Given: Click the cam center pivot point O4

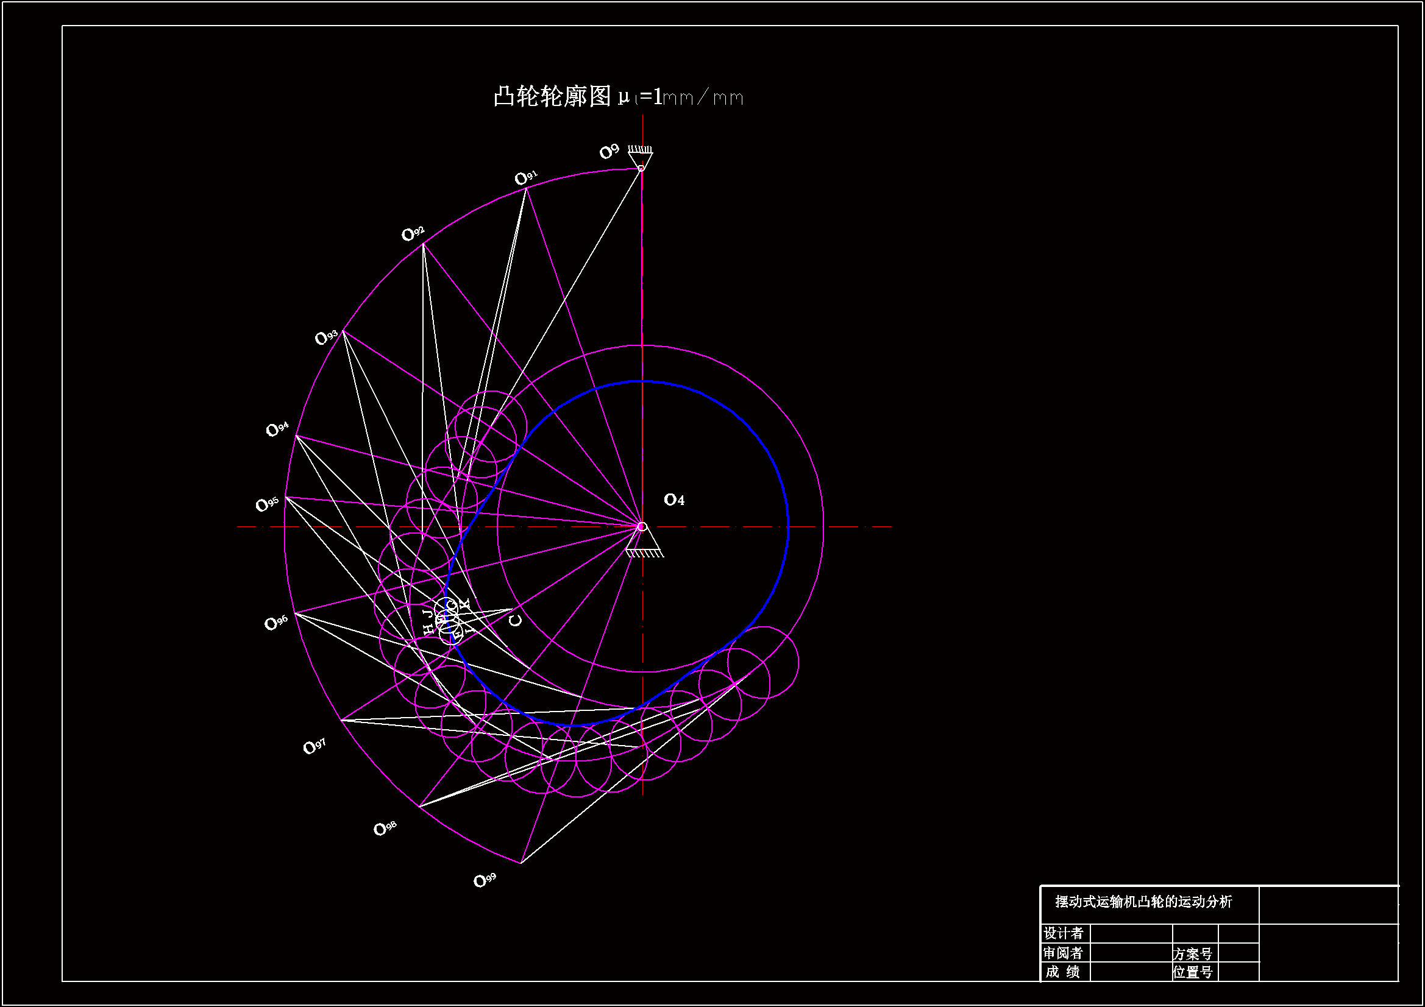Looking at the screenshot, I should click(642, 527).
